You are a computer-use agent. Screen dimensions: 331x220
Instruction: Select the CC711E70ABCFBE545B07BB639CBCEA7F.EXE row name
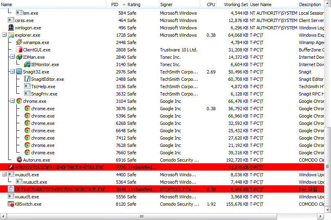pos(60,189)
